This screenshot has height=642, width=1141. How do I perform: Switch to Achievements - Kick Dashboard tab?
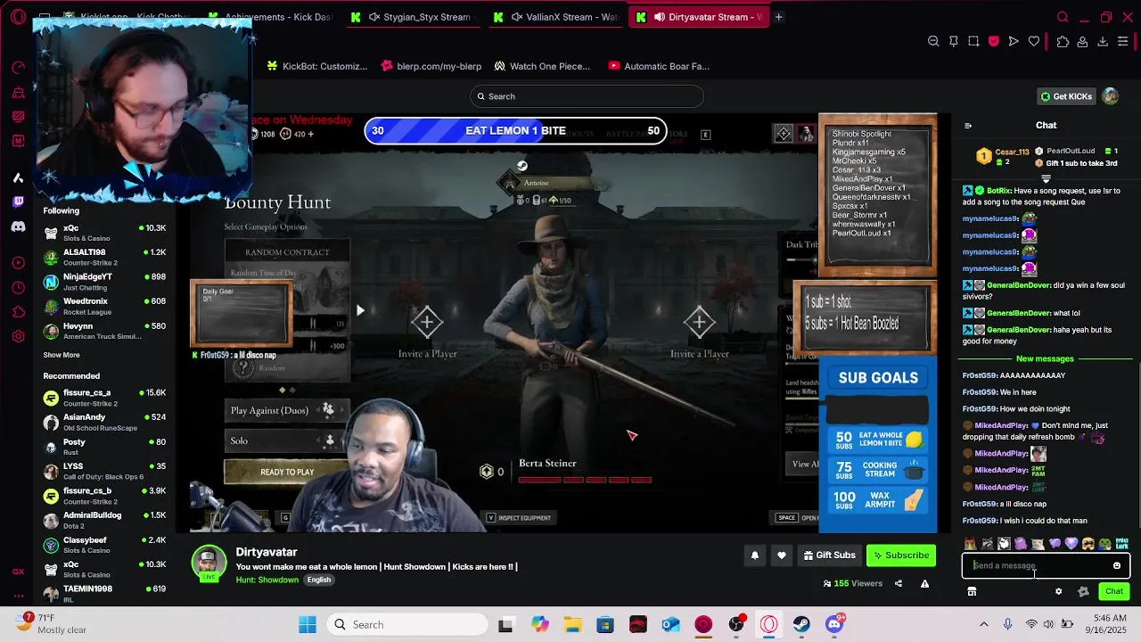pyautogui.click(x=272, y=17)
